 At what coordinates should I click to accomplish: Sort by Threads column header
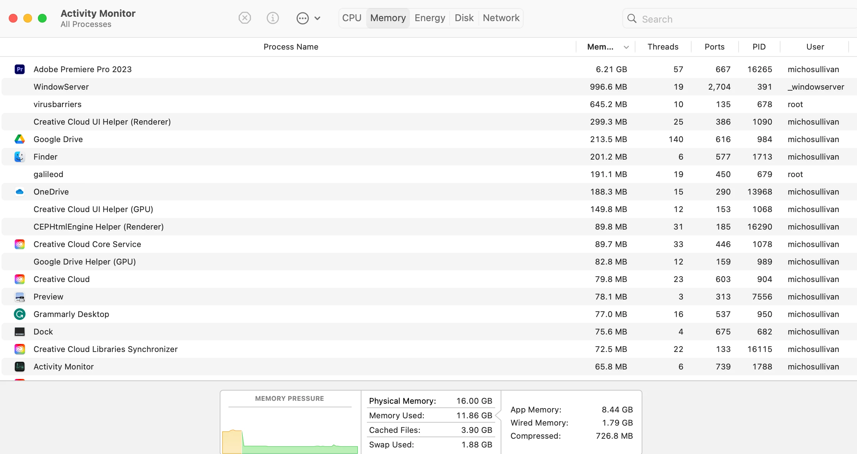tap(663, 47)
